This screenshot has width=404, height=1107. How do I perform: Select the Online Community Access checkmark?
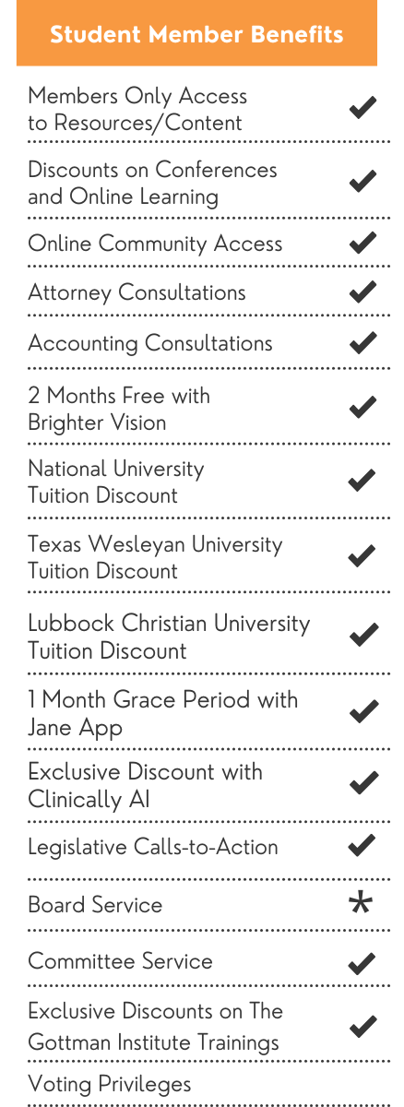tap(362, 244)
